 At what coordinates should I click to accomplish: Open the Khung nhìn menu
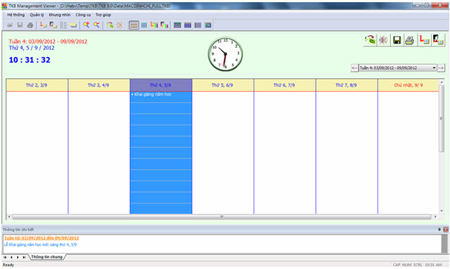click(59, 15)
